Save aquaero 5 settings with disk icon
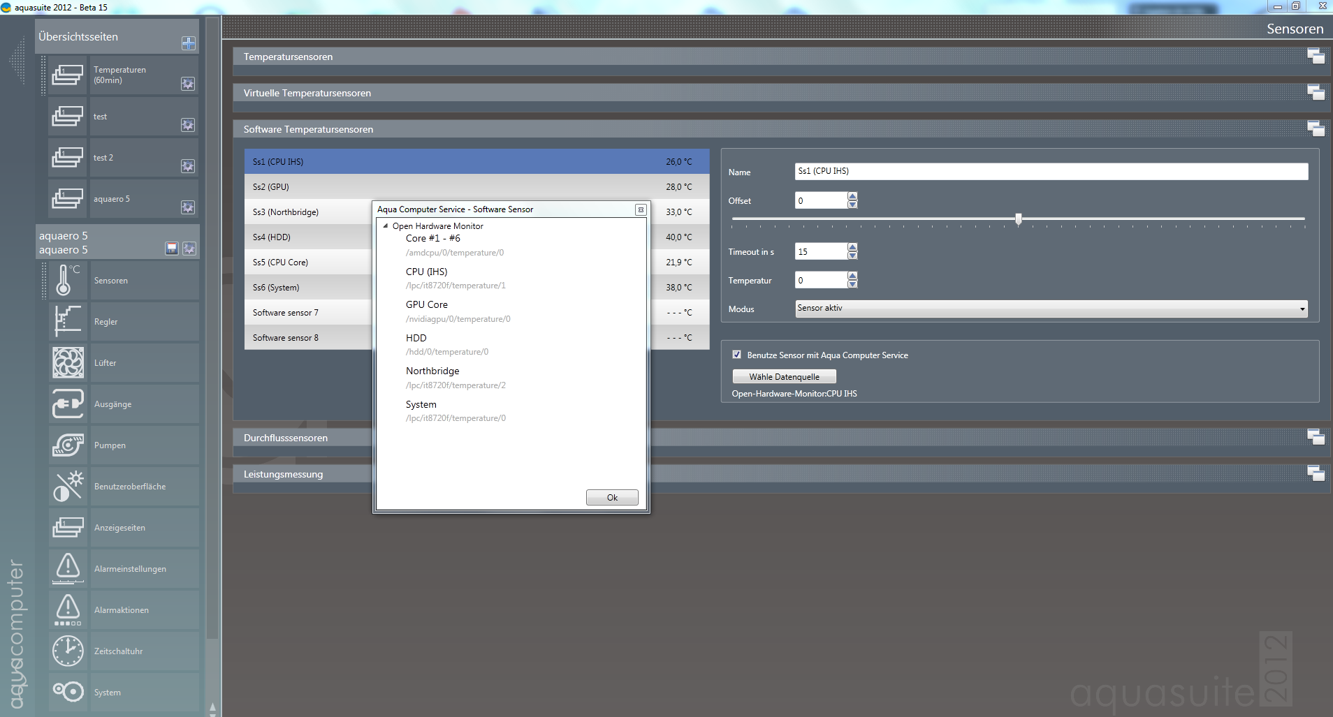Screen dimensions: 1333x717 172,249
